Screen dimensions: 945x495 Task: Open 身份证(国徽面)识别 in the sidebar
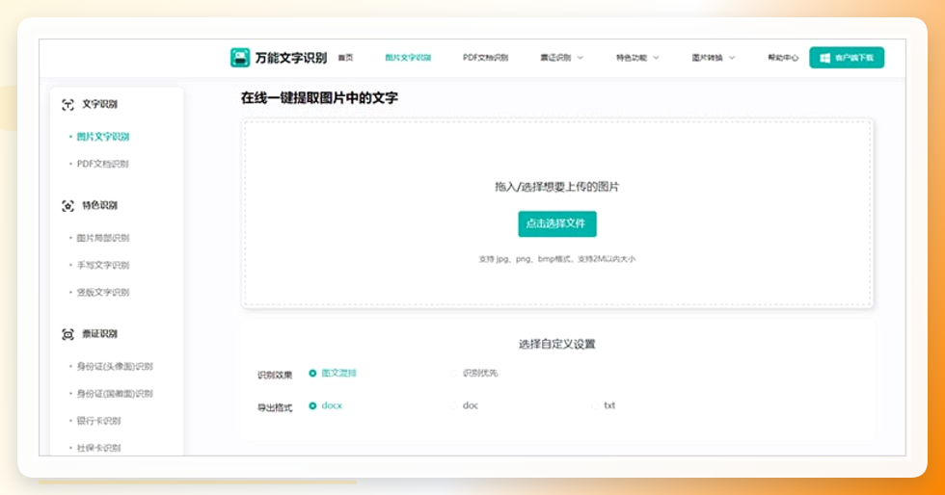pyautogui.click(x=115, y=394)
